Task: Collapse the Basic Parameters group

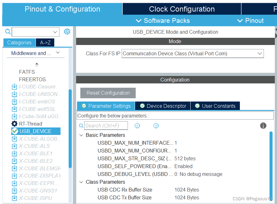Action: point(81,135)
